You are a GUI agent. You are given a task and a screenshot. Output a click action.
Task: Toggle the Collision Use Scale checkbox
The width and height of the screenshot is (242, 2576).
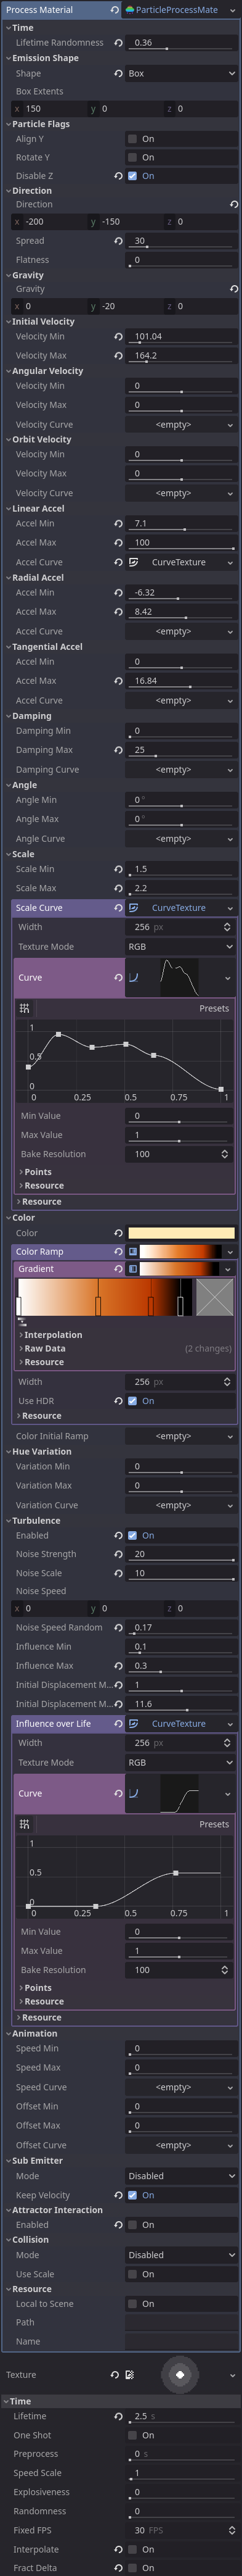[x=132, y=2274]
